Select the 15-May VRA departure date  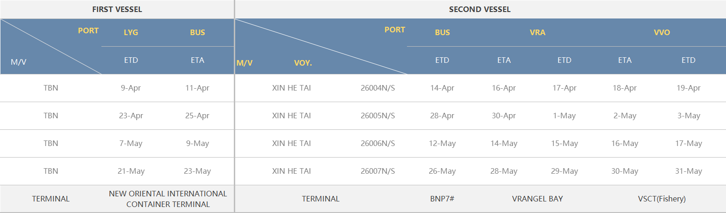(564, 144)
